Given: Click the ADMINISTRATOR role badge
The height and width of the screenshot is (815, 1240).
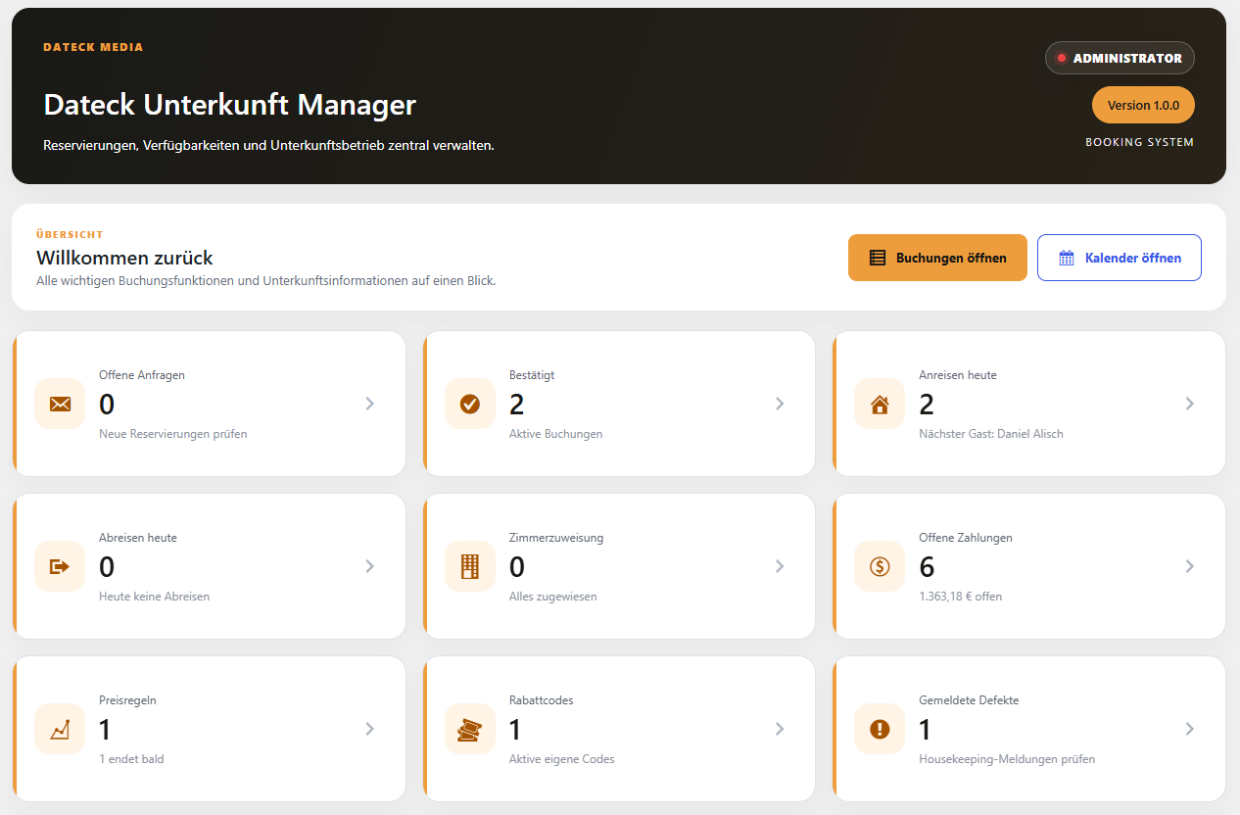Looking at the screenshot, I should pyautogui.click(x=1120, y=58).
